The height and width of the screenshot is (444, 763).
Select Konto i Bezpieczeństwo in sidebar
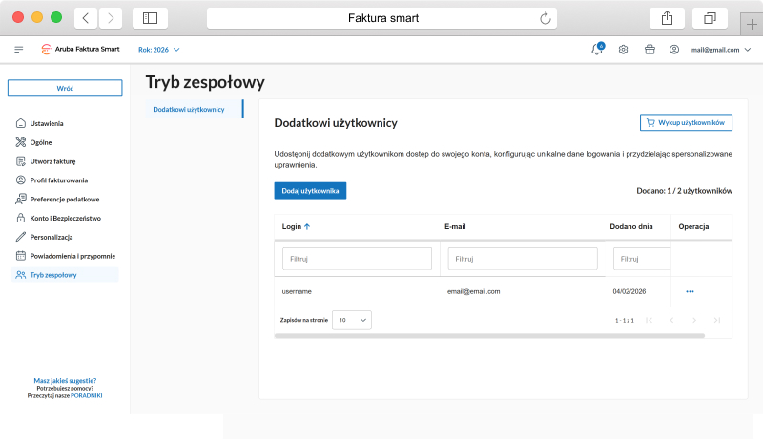point(66,218)
